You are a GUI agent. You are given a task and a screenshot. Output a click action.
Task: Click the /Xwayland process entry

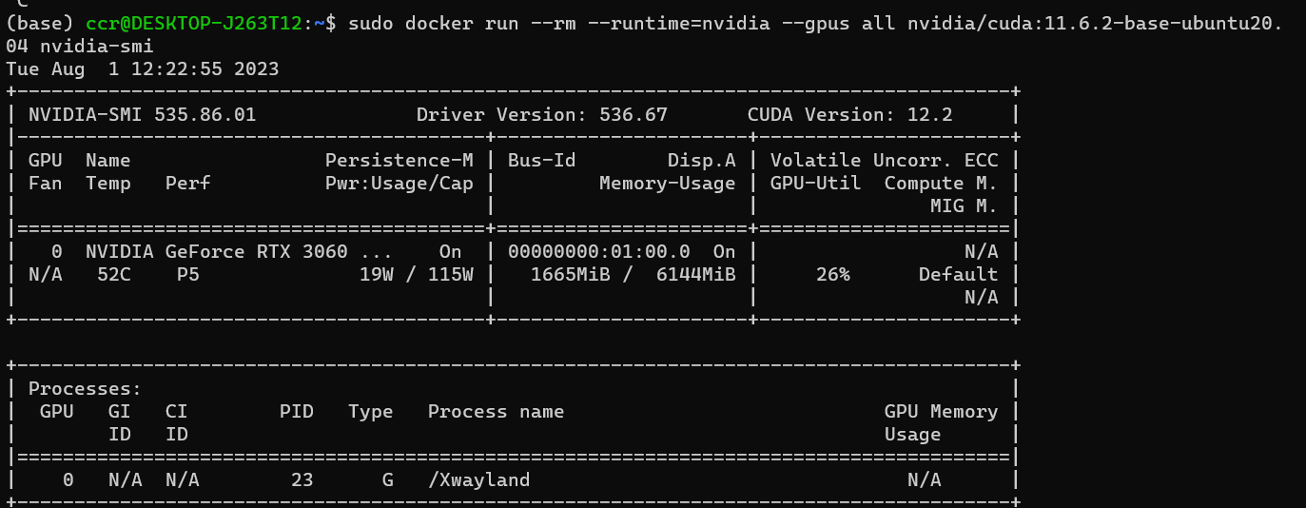[479, 480]
